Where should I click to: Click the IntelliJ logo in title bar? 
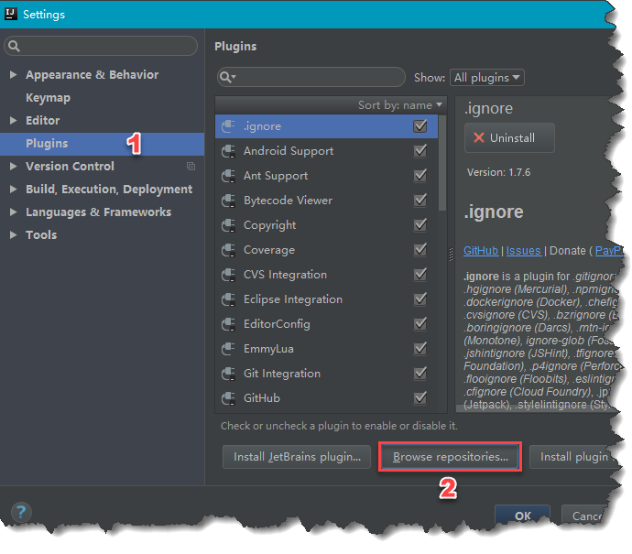(x=10, y=14)
